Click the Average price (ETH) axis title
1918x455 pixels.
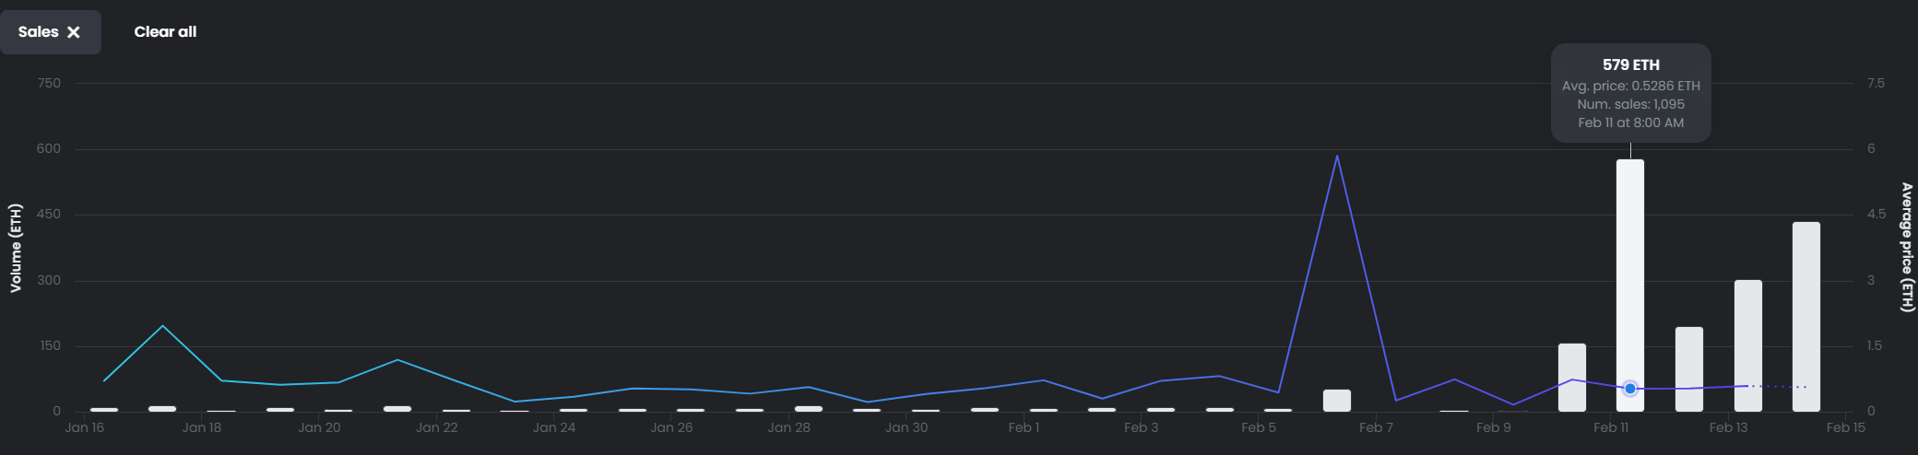1907,248
